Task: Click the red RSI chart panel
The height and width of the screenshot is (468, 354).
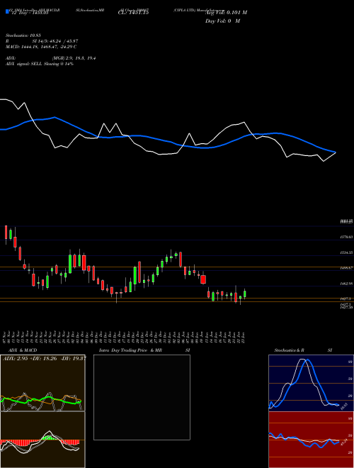Action: (x=311, y=440)
